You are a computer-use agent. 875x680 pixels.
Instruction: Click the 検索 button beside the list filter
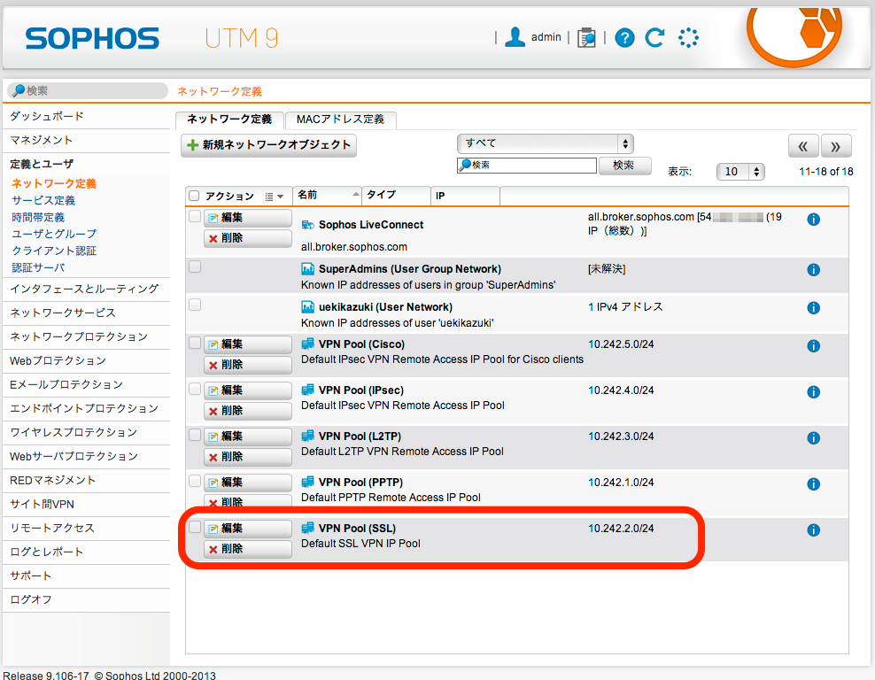(624, 165)
